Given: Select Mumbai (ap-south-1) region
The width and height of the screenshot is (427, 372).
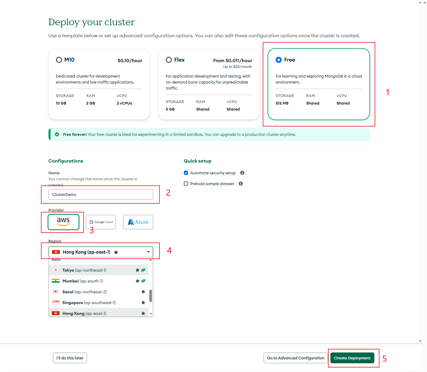Looking at the screenshot, I should coord(98,281).
